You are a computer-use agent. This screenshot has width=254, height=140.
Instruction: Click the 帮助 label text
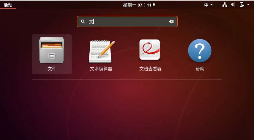pyautogui.click(x=200, y=69)
